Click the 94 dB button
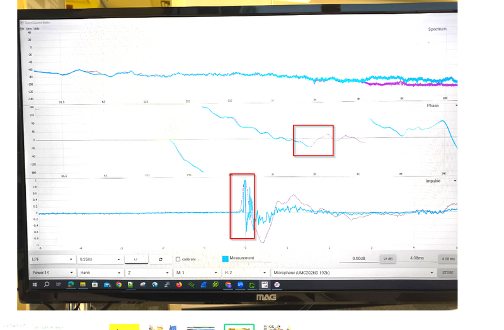504x330 pixels. (387, 259)
